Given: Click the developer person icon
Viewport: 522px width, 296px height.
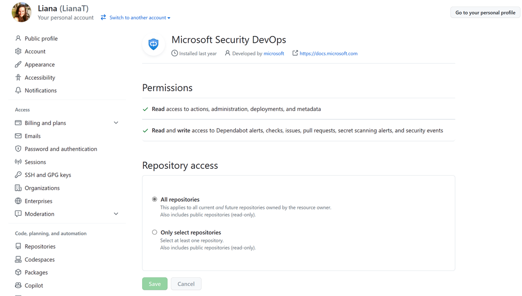Looking at the screenshot, I should point(227,53).
